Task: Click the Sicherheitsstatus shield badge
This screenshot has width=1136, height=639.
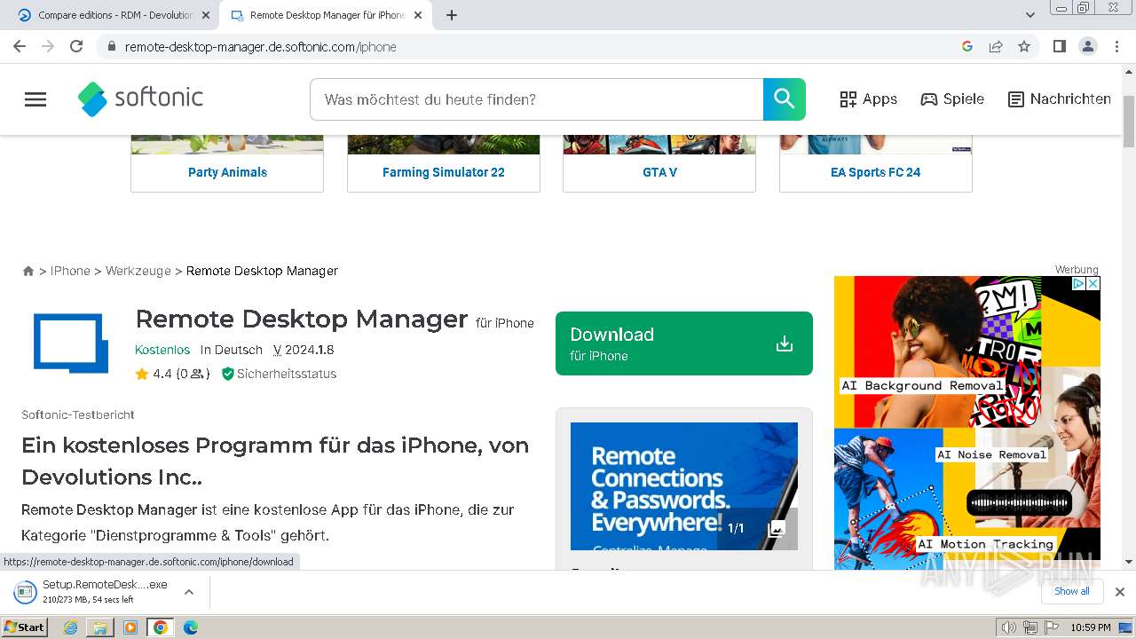Action: (279, 374)
